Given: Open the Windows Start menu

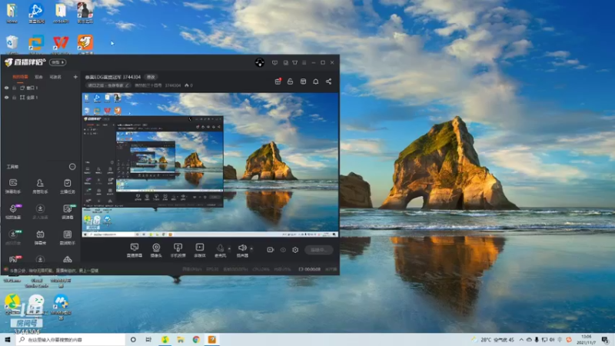Looking at the screenshot, I should point(7,339).
